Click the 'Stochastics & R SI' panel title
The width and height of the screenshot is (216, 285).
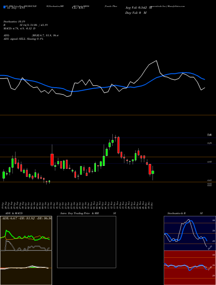pos(185,213)
